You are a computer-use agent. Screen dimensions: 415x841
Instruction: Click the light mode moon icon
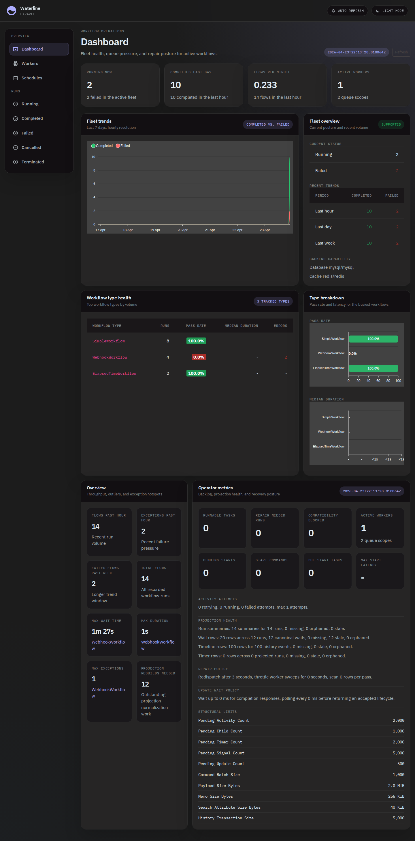(x=378, y=11)
